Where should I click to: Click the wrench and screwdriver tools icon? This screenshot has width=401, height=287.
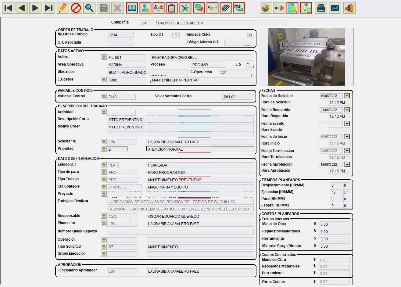(x=185, y=8)
